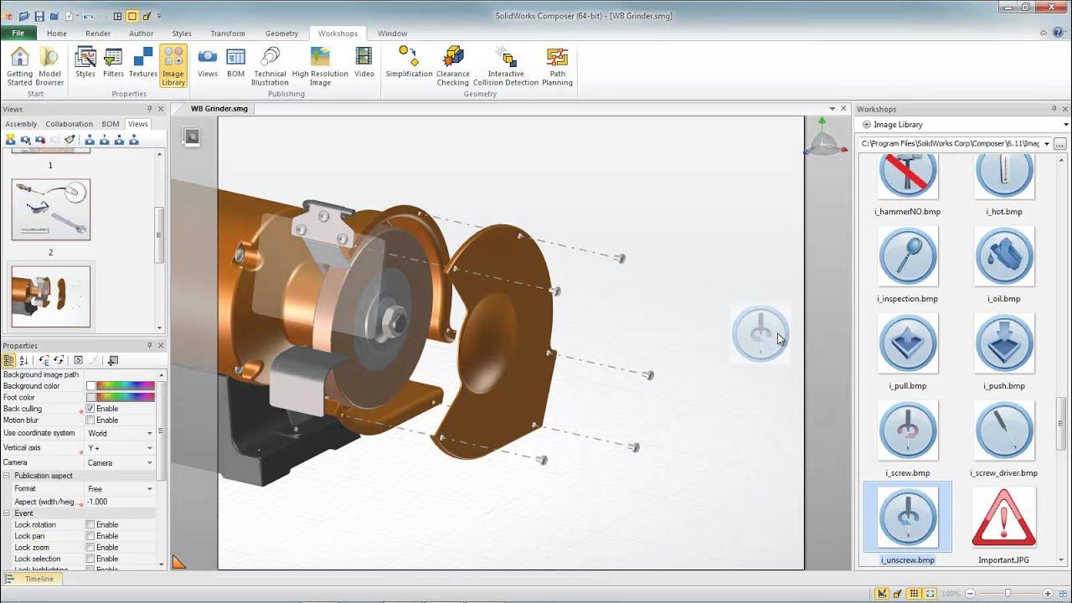Image resolution: width=1072 pixels, height=603 pixels.
Task: Select the i_oil.bmp image
Action: point(1004,256)
